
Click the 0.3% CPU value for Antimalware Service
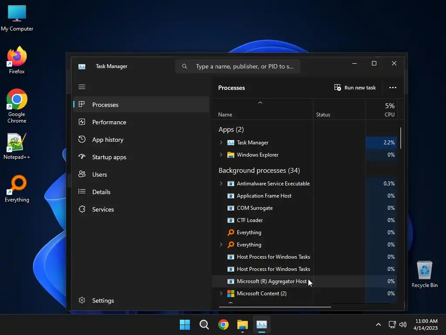389,184
